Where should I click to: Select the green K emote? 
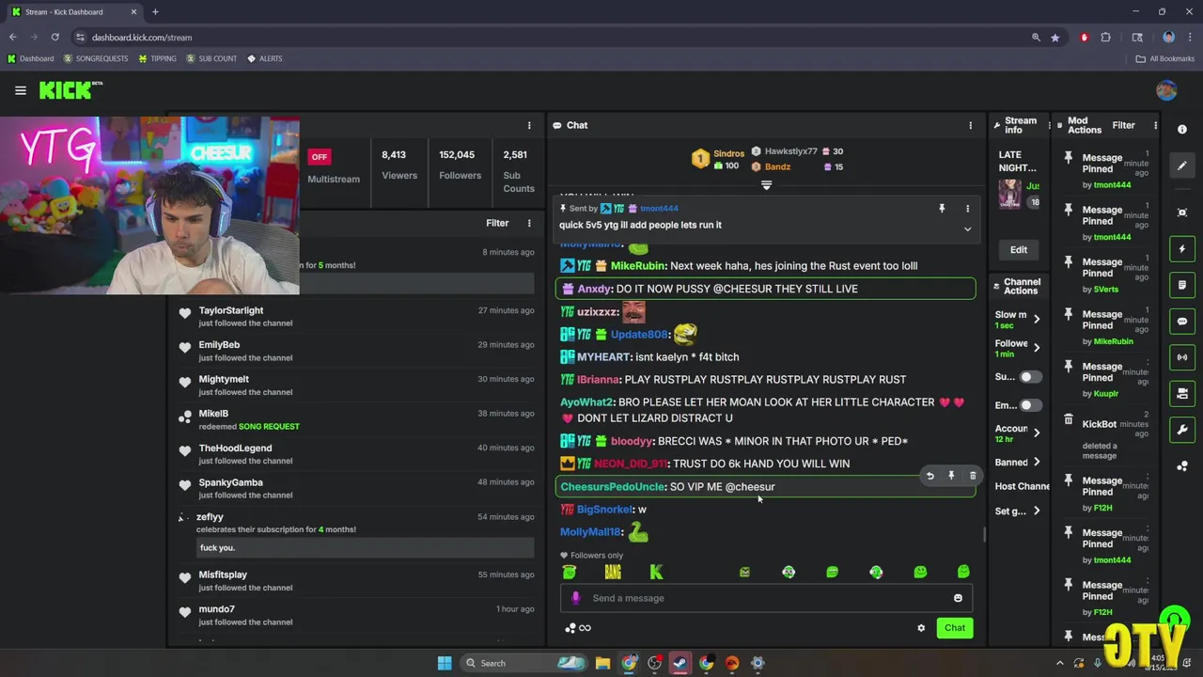(x=657, y=572)
